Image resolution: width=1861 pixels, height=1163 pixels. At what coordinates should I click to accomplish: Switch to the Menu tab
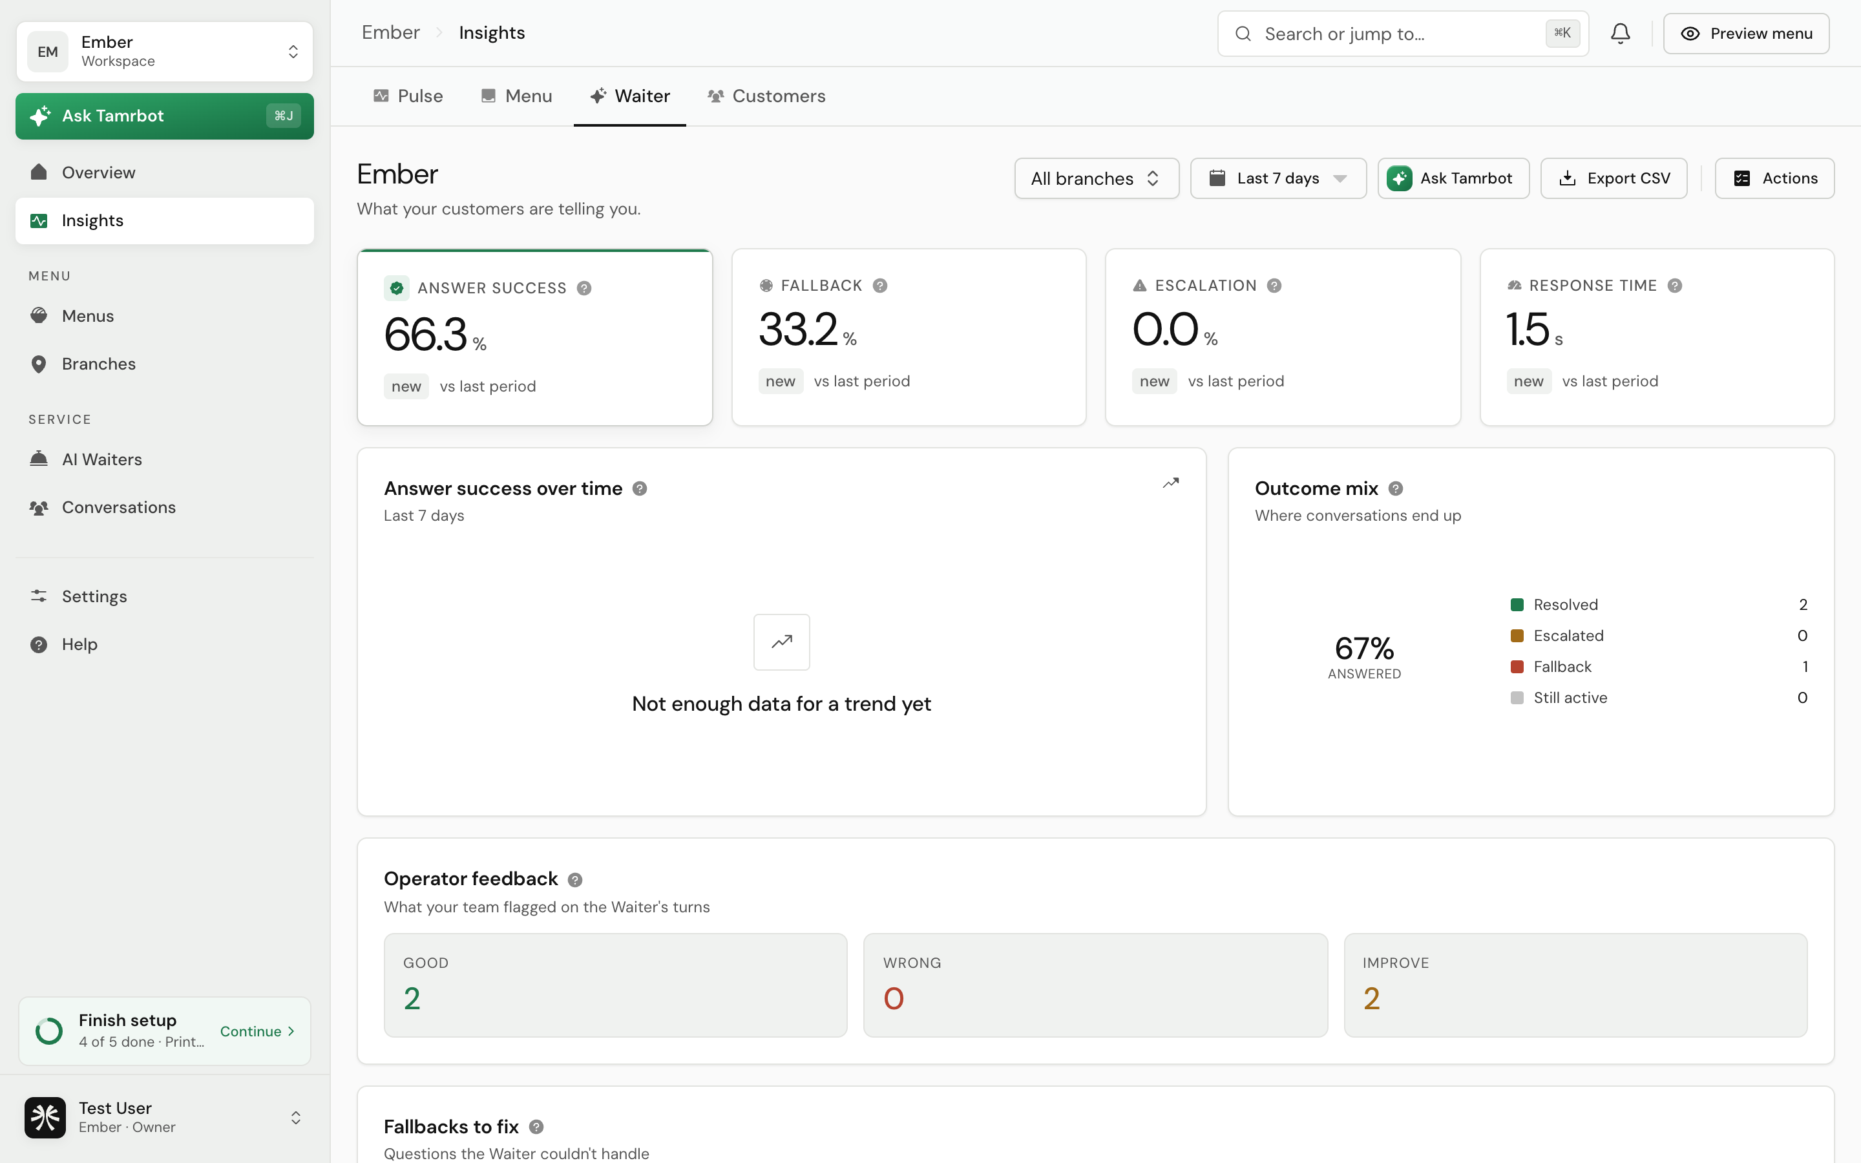[x=517, y=96]
